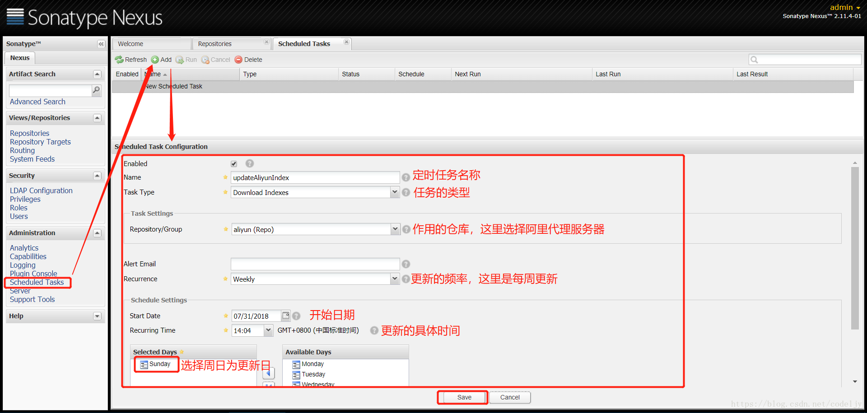The width and height of the screenshot is (867, 413).
Task: Click the magnifier icon in Artifact Search
Action: (96, 90)
